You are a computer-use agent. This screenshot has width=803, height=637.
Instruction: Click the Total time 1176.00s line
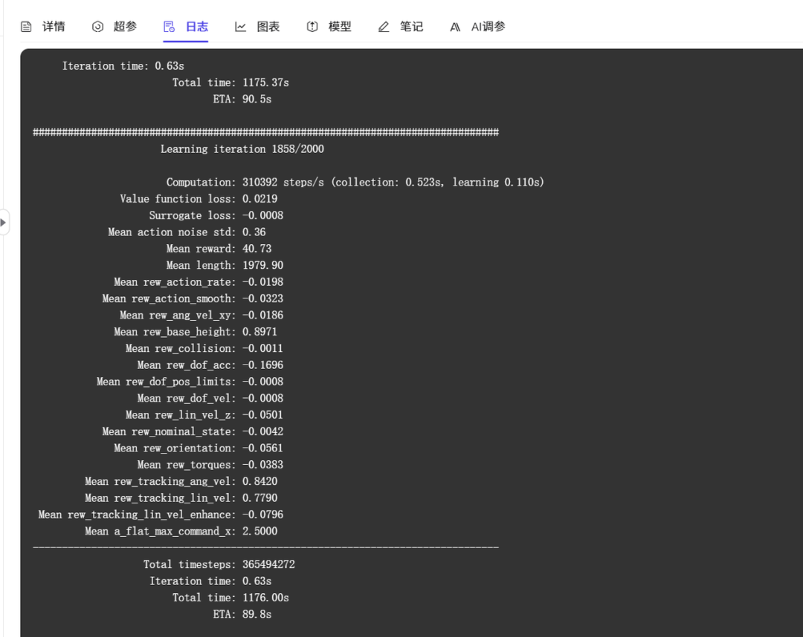230,598
